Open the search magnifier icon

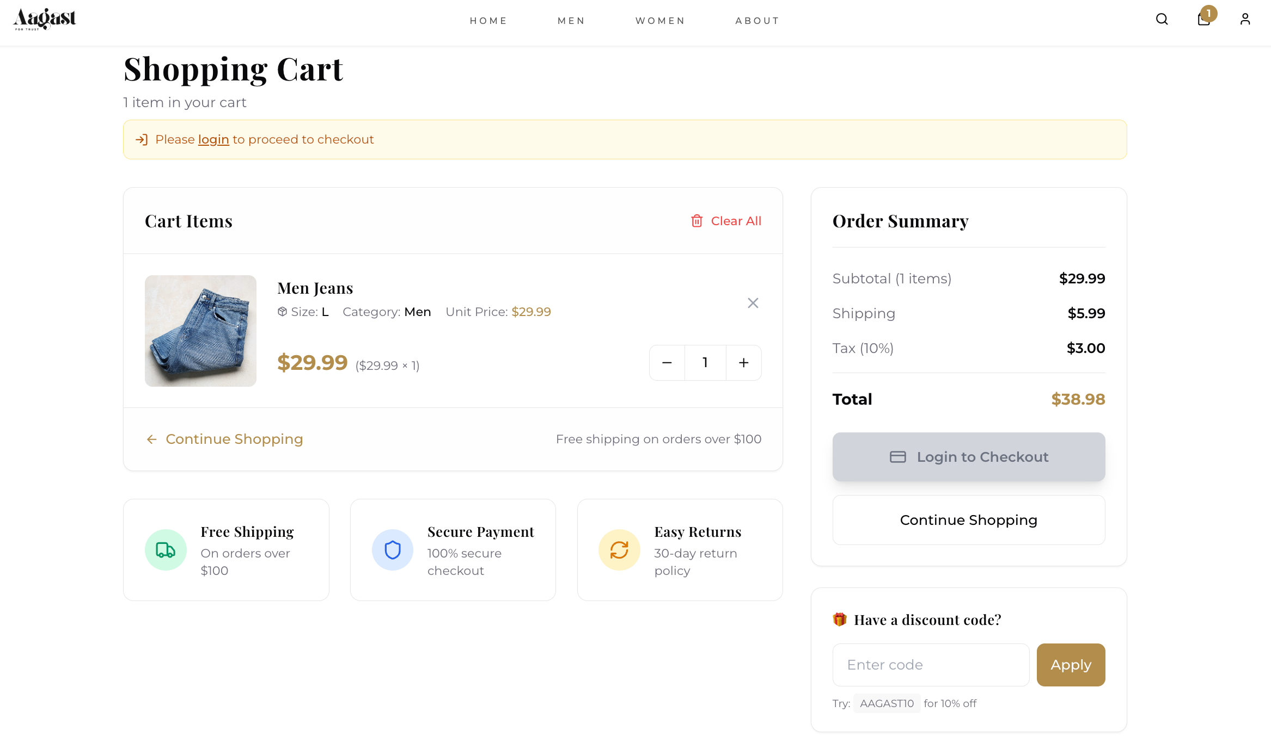1162,20
